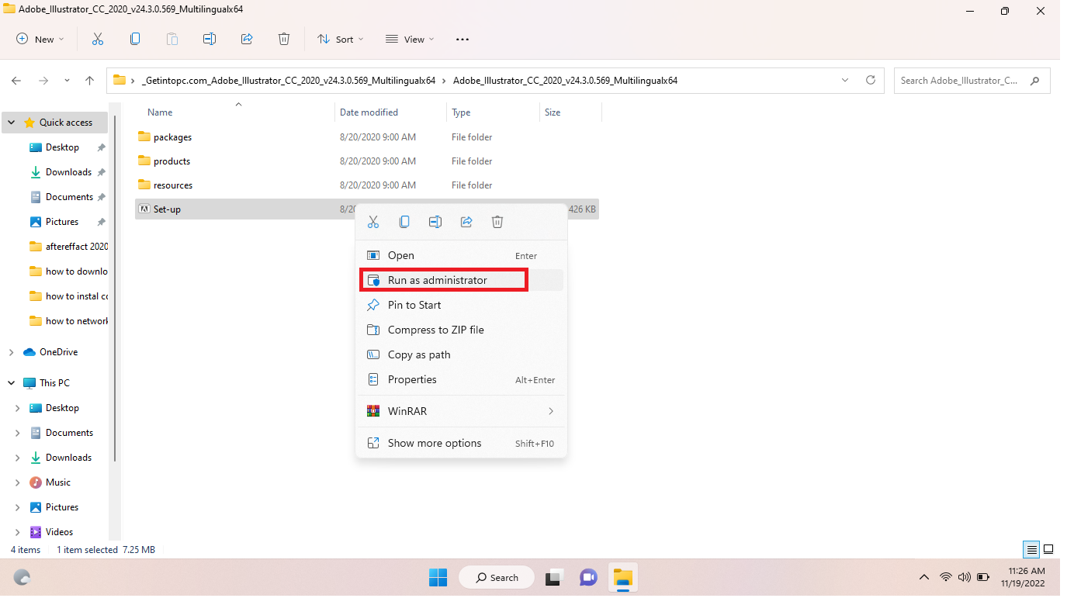Open recent locations dropdown arrow
This screenshot has height=605, width=1074.
[67, 80]
